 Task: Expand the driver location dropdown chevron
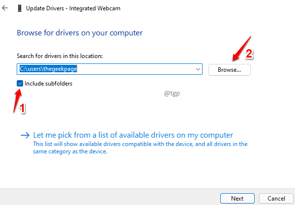point(198,69)
